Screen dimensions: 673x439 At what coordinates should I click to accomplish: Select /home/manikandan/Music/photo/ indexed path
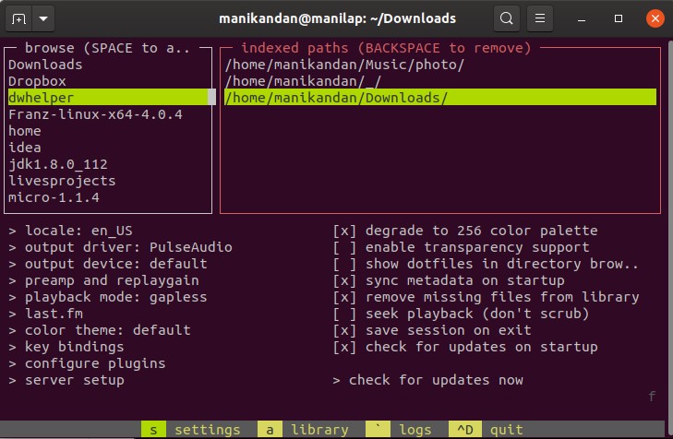tap(440, 65)
